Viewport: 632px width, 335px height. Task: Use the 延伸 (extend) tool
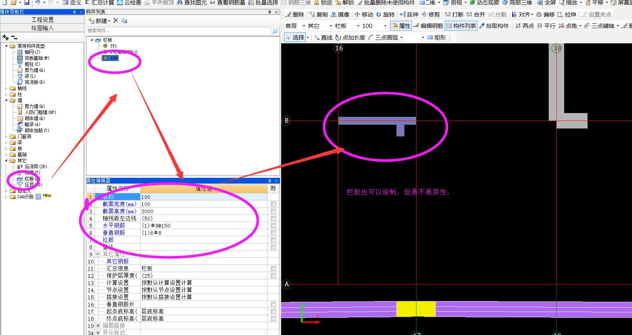point(409,14)
